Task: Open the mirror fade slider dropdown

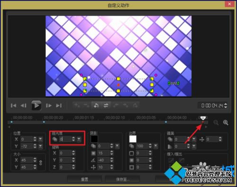Action: (x=194, y=146)
